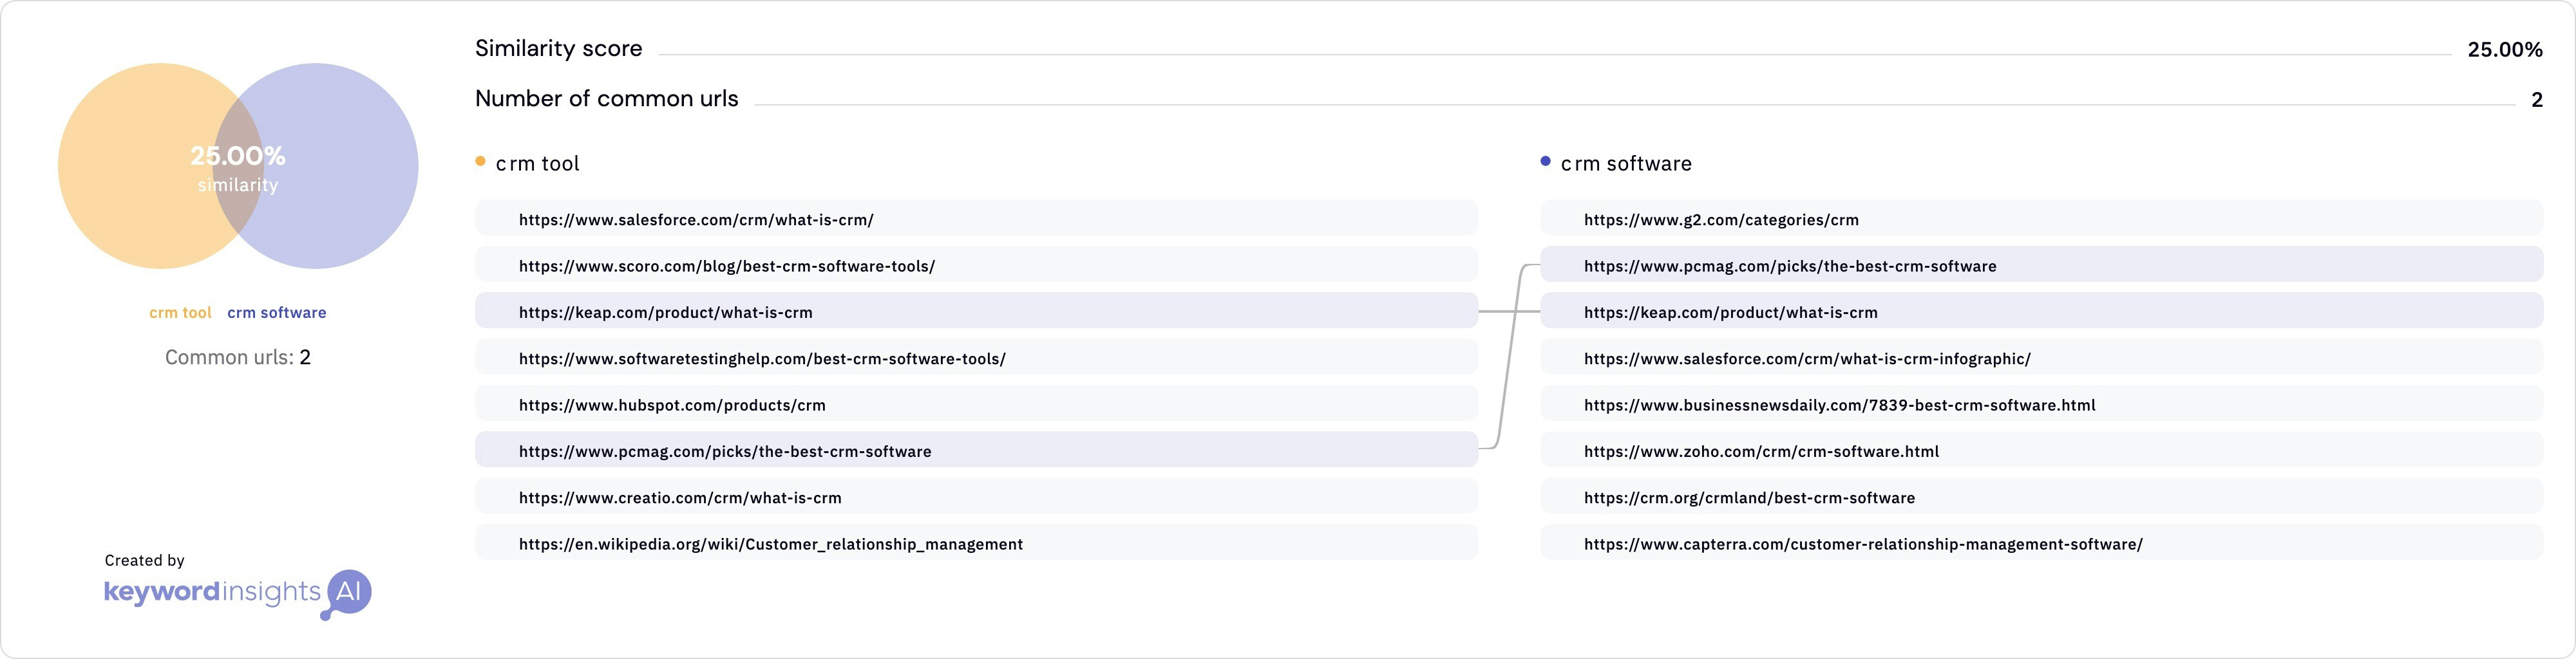Click the Similarity score label
The height and width of the screenshot is (659, 2576).
[x=559, y=48]
